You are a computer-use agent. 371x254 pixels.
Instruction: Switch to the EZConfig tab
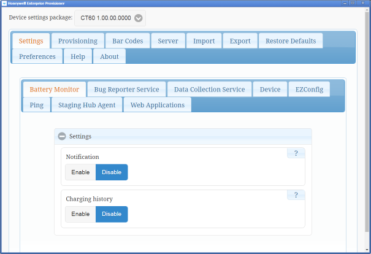pyautogui.click(x=308, y=90)
